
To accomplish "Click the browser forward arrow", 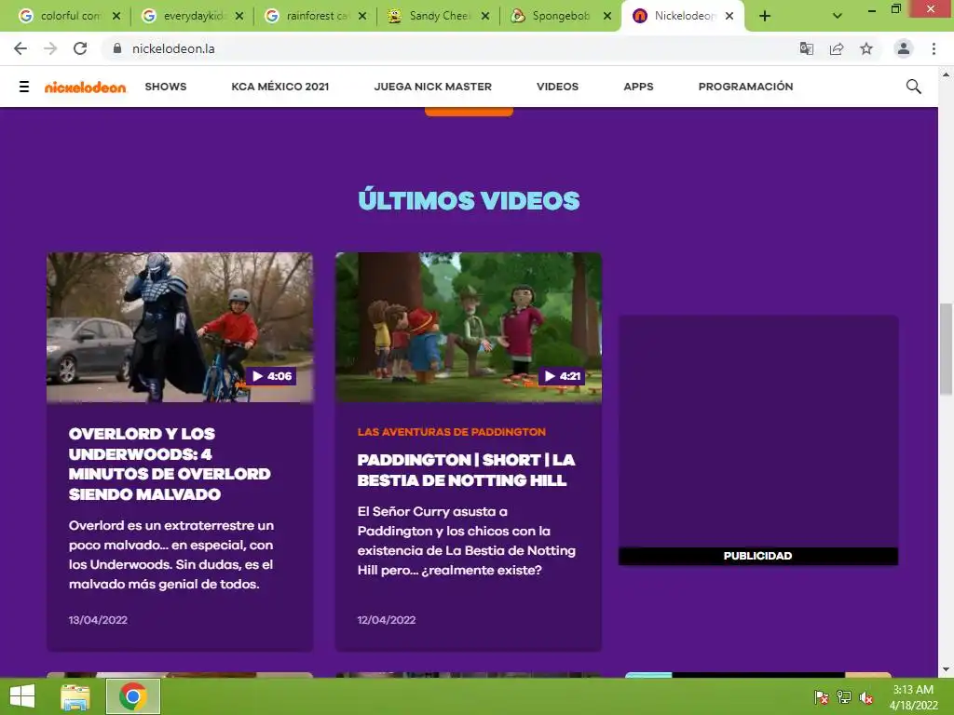I will pos(50,48).
